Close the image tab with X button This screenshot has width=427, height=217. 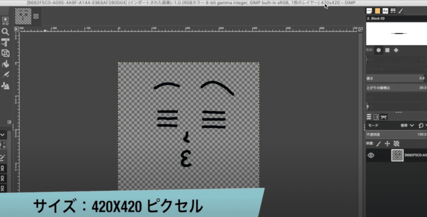35,16
